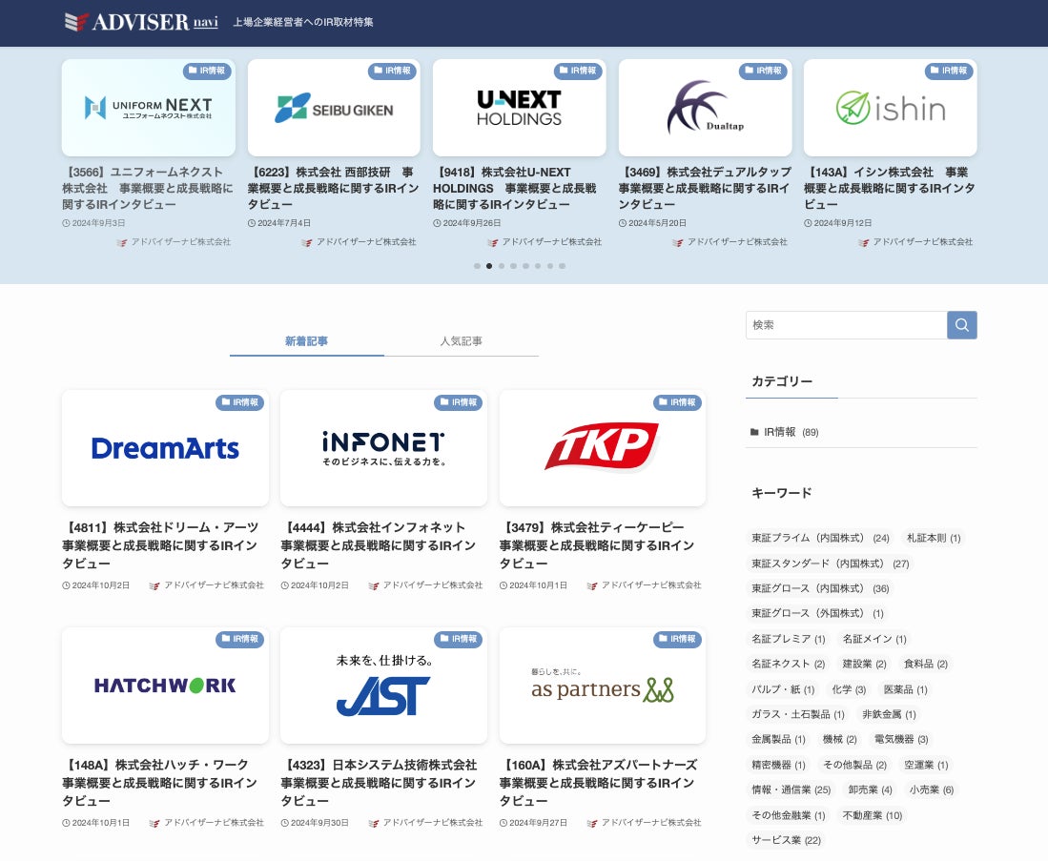This screenshot has width=1048, height=861.
Task: Click アドバイザーナビ株式会社 author under TKP article
Action: [x=644, y=585]
